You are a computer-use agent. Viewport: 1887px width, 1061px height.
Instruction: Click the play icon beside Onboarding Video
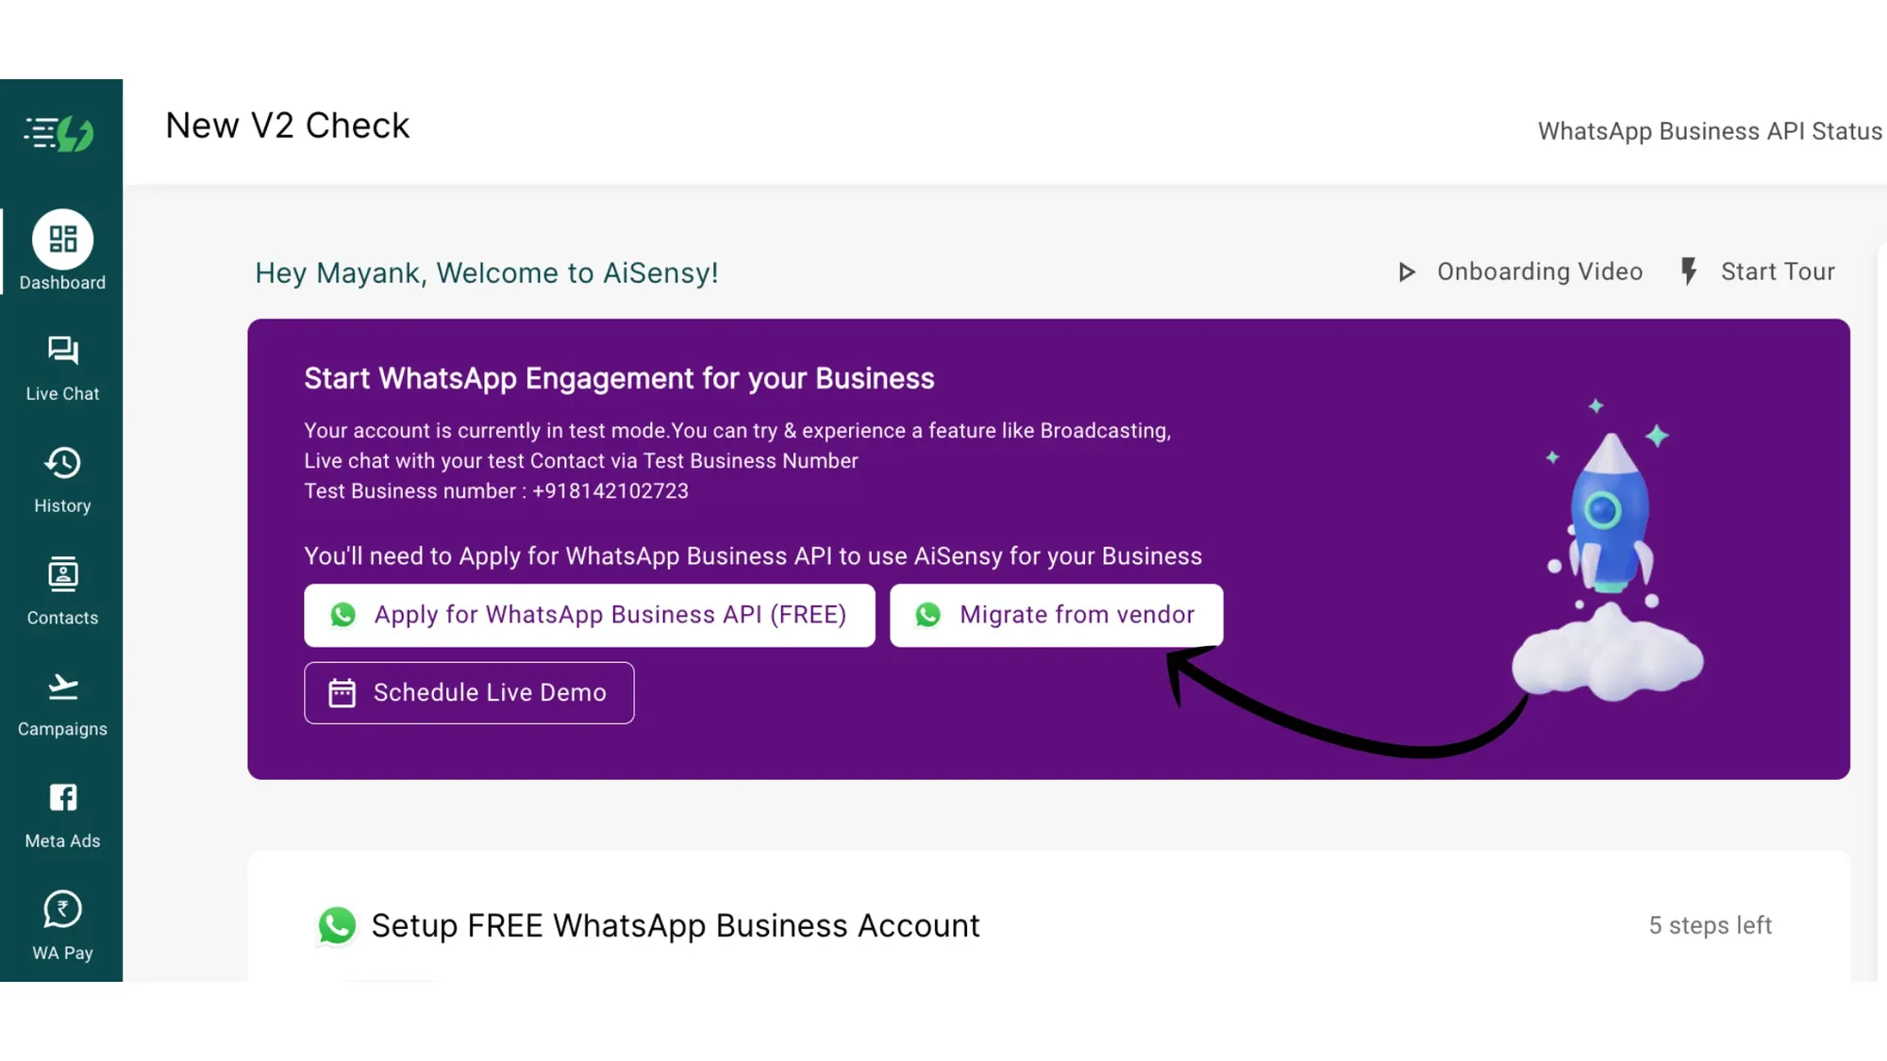pos(1406,272)
